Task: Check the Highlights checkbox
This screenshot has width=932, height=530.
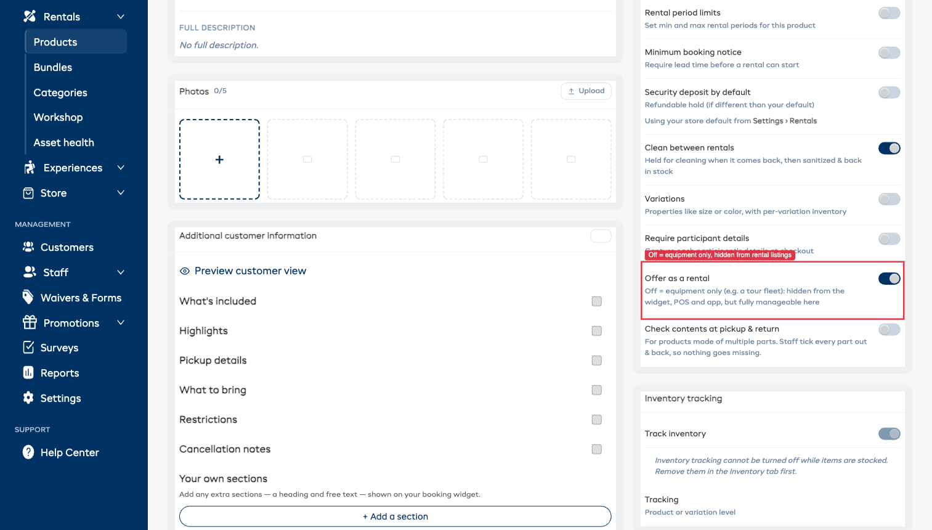Action: point(596,331)
